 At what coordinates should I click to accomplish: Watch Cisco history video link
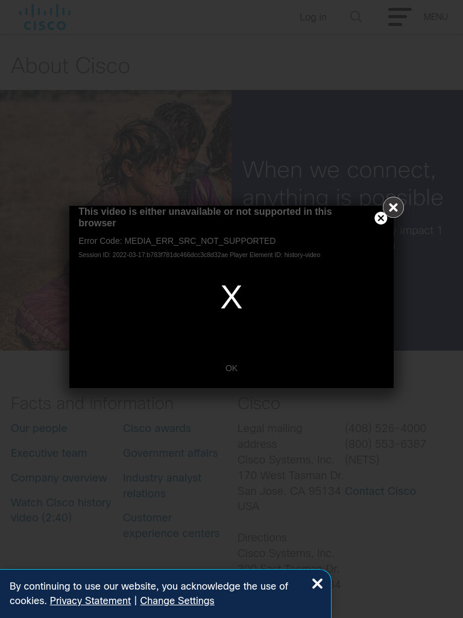coord(61,510)
